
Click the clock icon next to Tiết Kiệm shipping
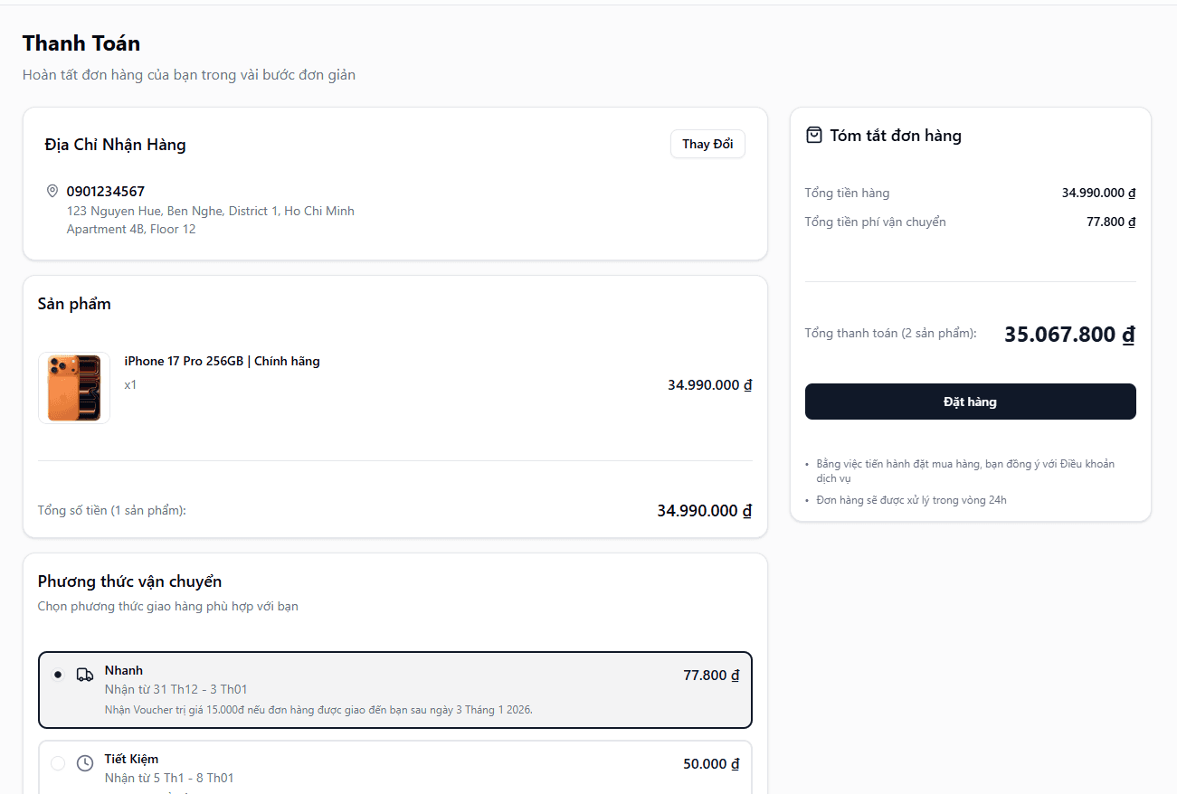[85, 763]
